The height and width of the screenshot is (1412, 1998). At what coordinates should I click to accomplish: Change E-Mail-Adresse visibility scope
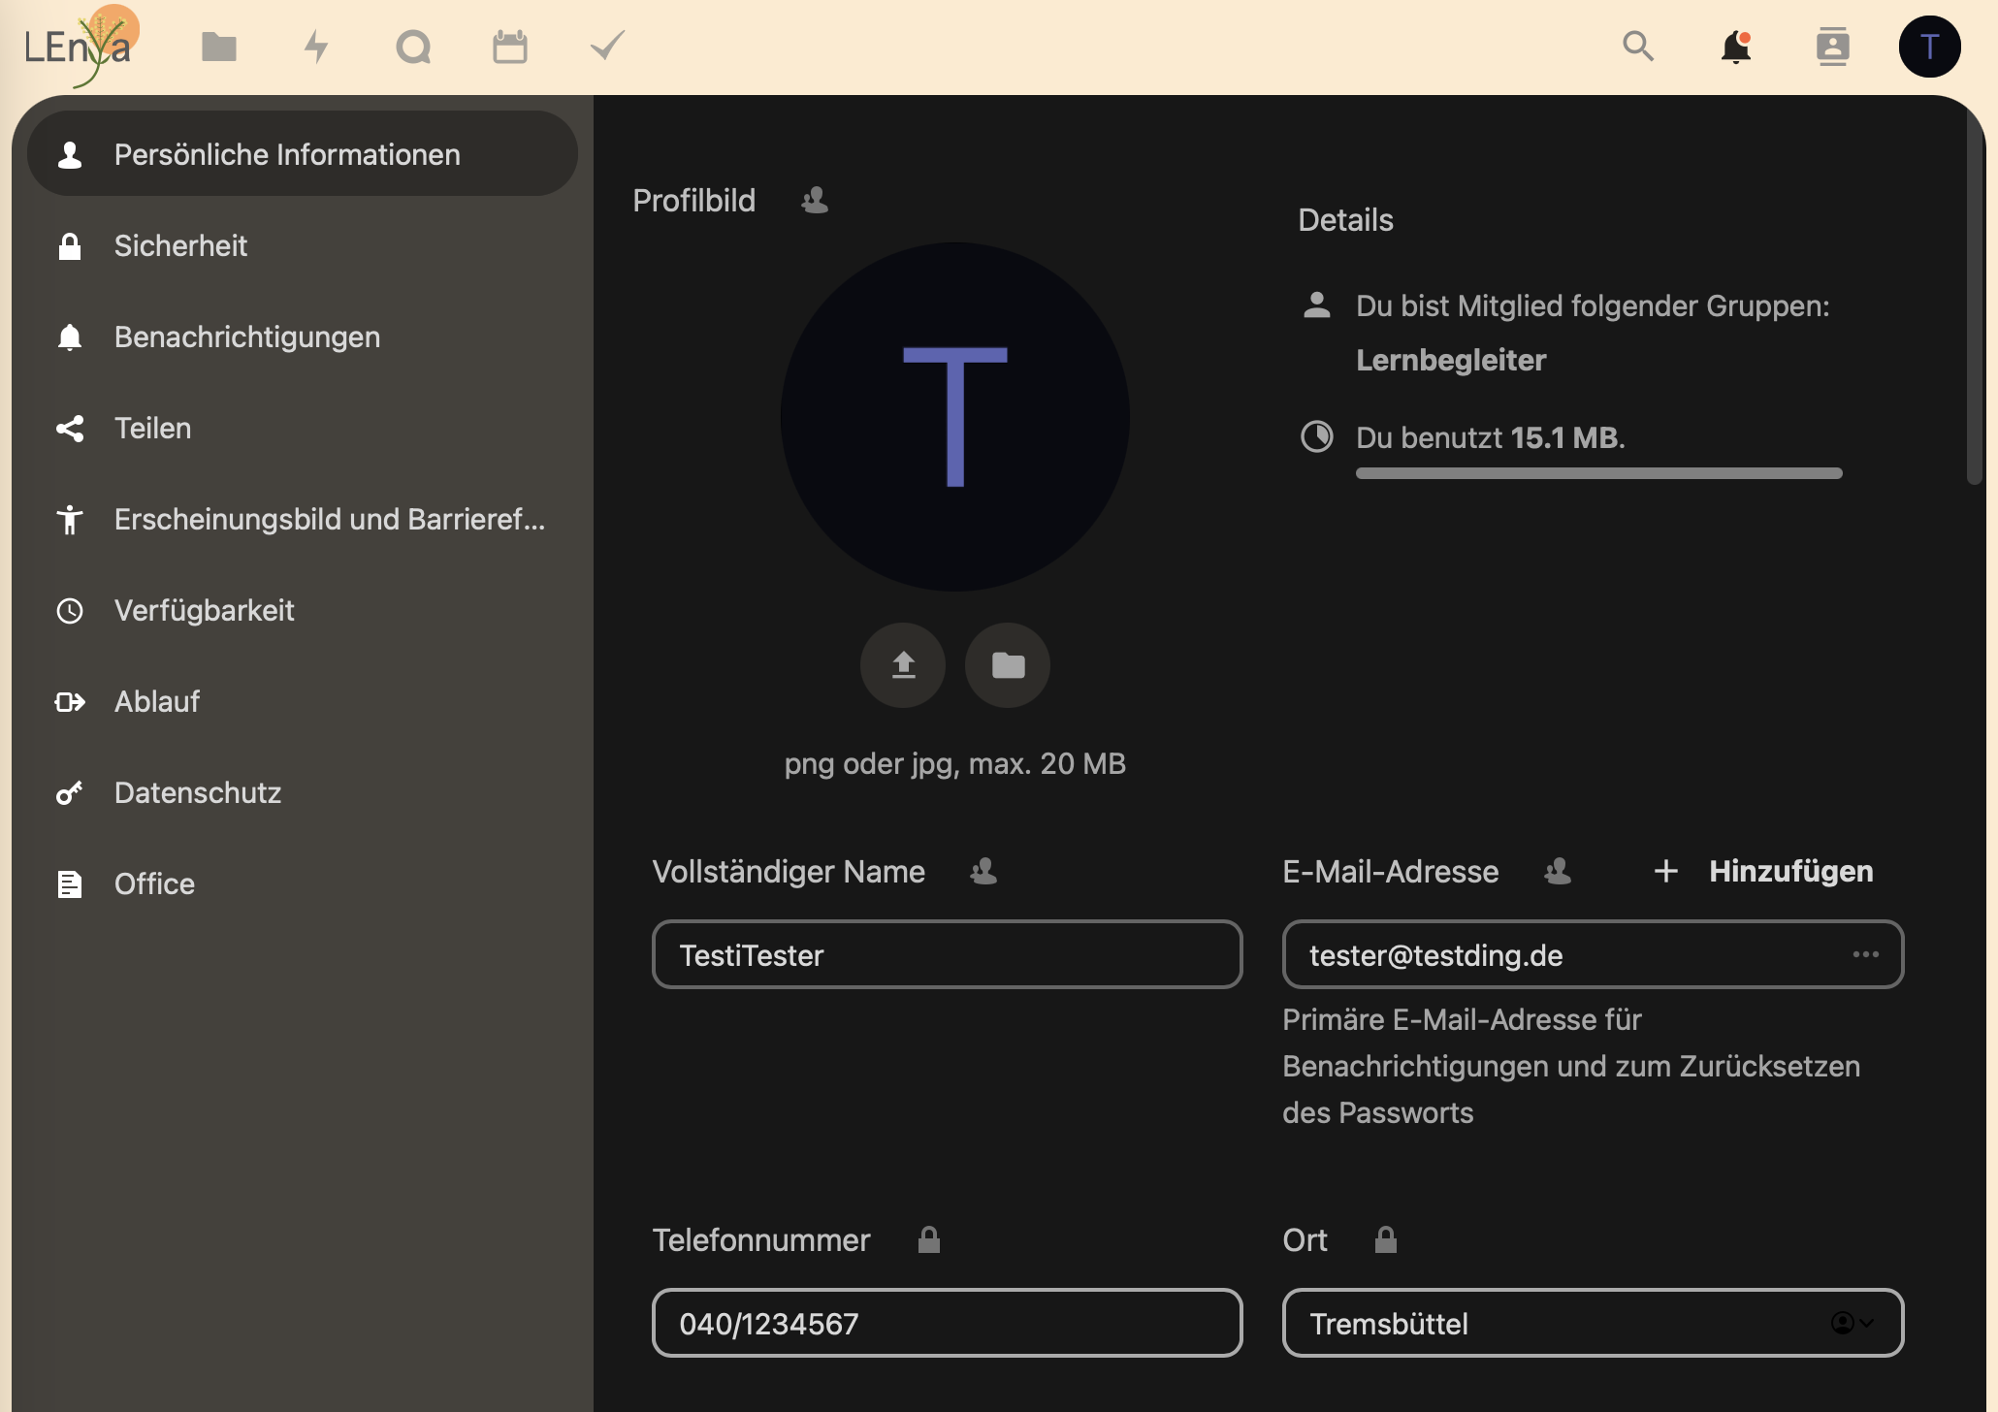[x=1558, y=871]
